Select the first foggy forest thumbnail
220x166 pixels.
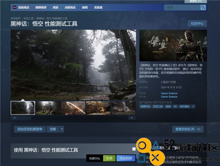(23, 108)
